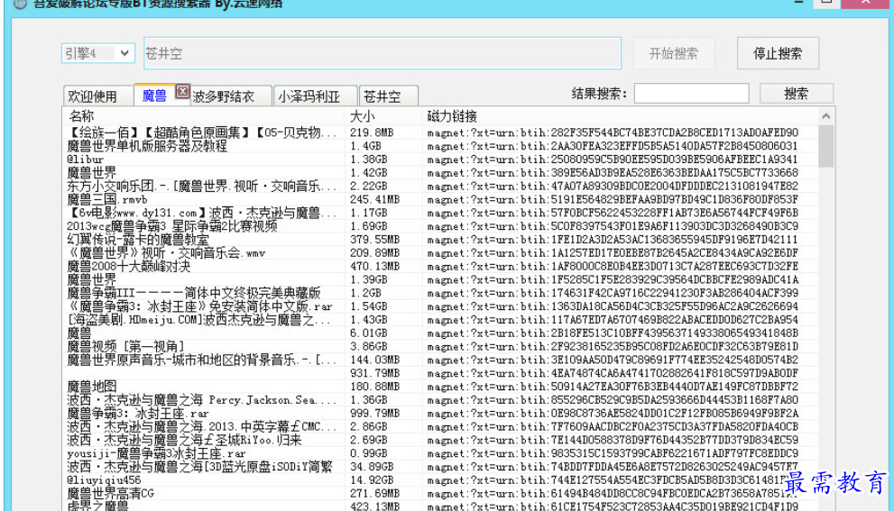
Task: Click the size cell 219.8MB
Action: point(372,132)
